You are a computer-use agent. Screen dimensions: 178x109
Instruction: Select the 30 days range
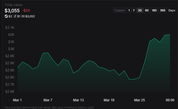pos(140,10)
